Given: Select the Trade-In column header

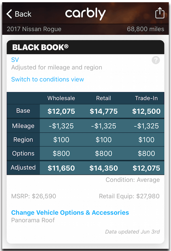Looking at the screenshot, I should click(x=146, y=98).
